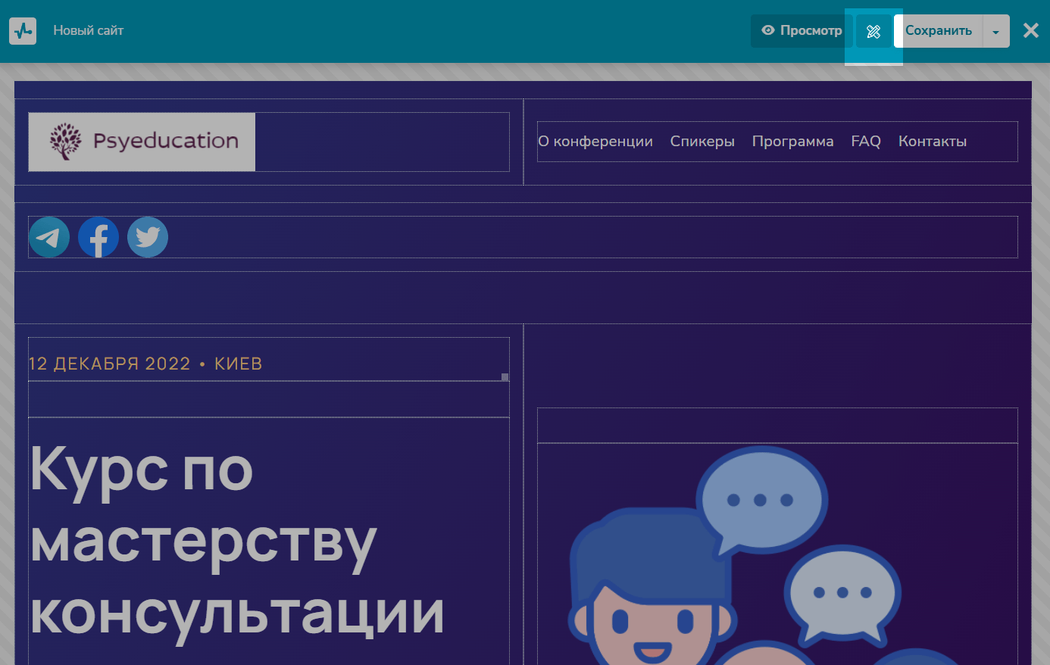Image resolution: width=1050 pixels, height=665 pixels.
Task: Click the resize handle of date block
Action: coord(505,377)
